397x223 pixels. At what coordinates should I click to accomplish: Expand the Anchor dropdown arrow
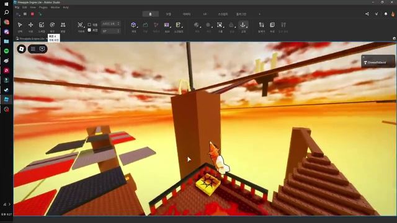tap(247, 27)
